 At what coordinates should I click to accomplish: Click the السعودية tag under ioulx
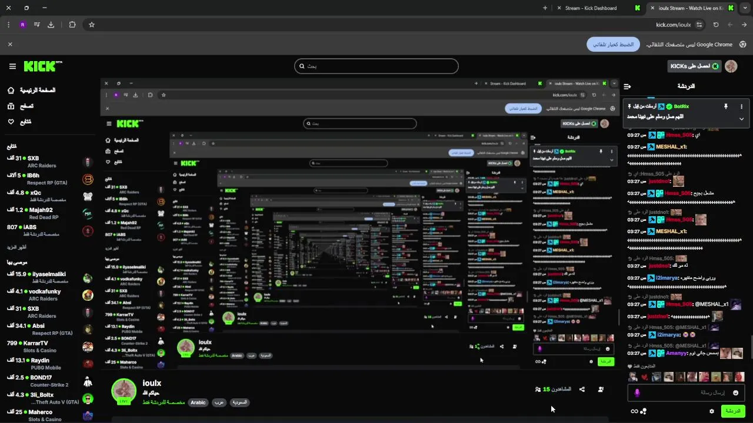coord(239,402)
